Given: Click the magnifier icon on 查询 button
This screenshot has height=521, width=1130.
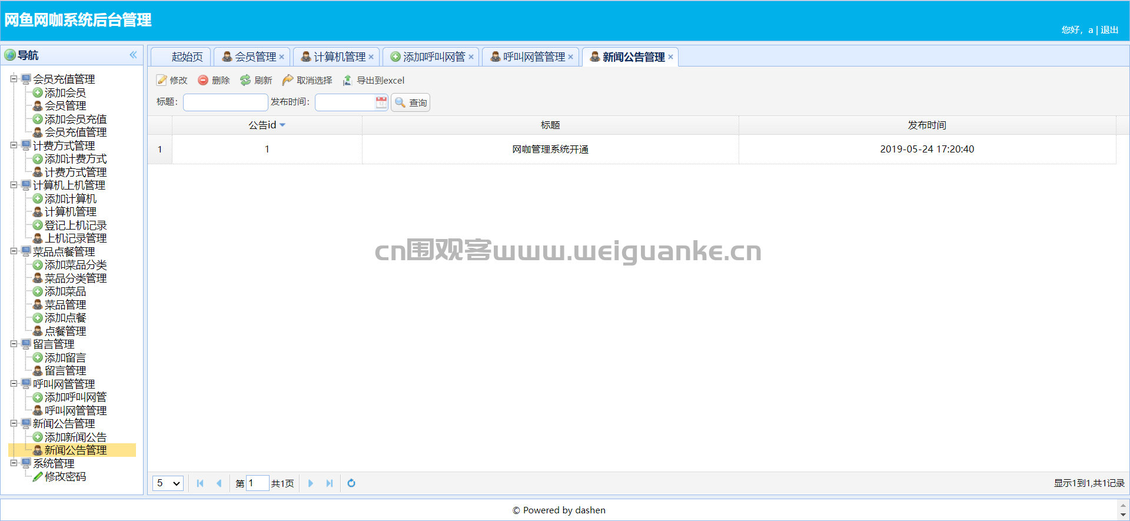Looking at the screenshot, I should 400,102.
